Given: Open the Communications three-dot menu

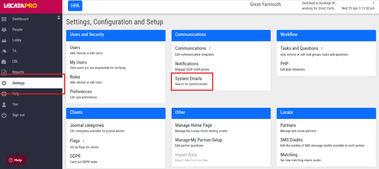Looking at the screenshot, I should (209, 48).
